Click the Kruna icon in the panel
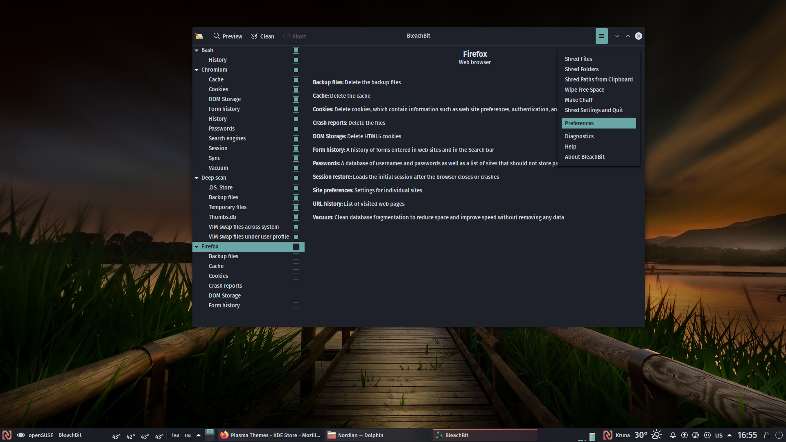The image size is (786, 442). coord(608,435)
